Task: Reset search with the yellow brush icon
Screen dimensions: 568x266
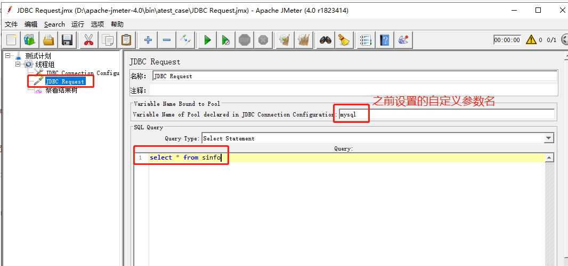Action: [344, 40]
